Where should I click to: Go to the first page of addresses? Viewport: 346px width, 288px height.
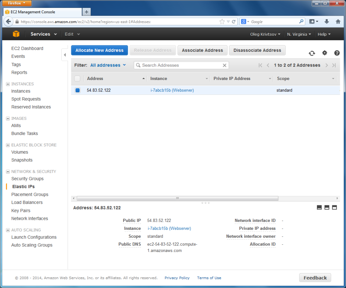pyautogui.click(x=261, y=65)
